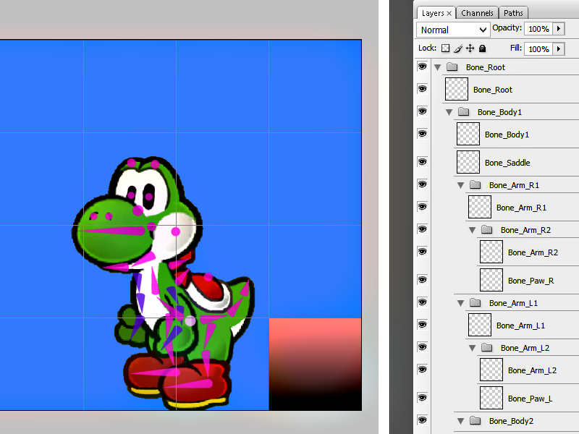Viewport: 579px width, 434px height.
Task: Toggle lock transparent pixels icon
Action: pos(446,48)
